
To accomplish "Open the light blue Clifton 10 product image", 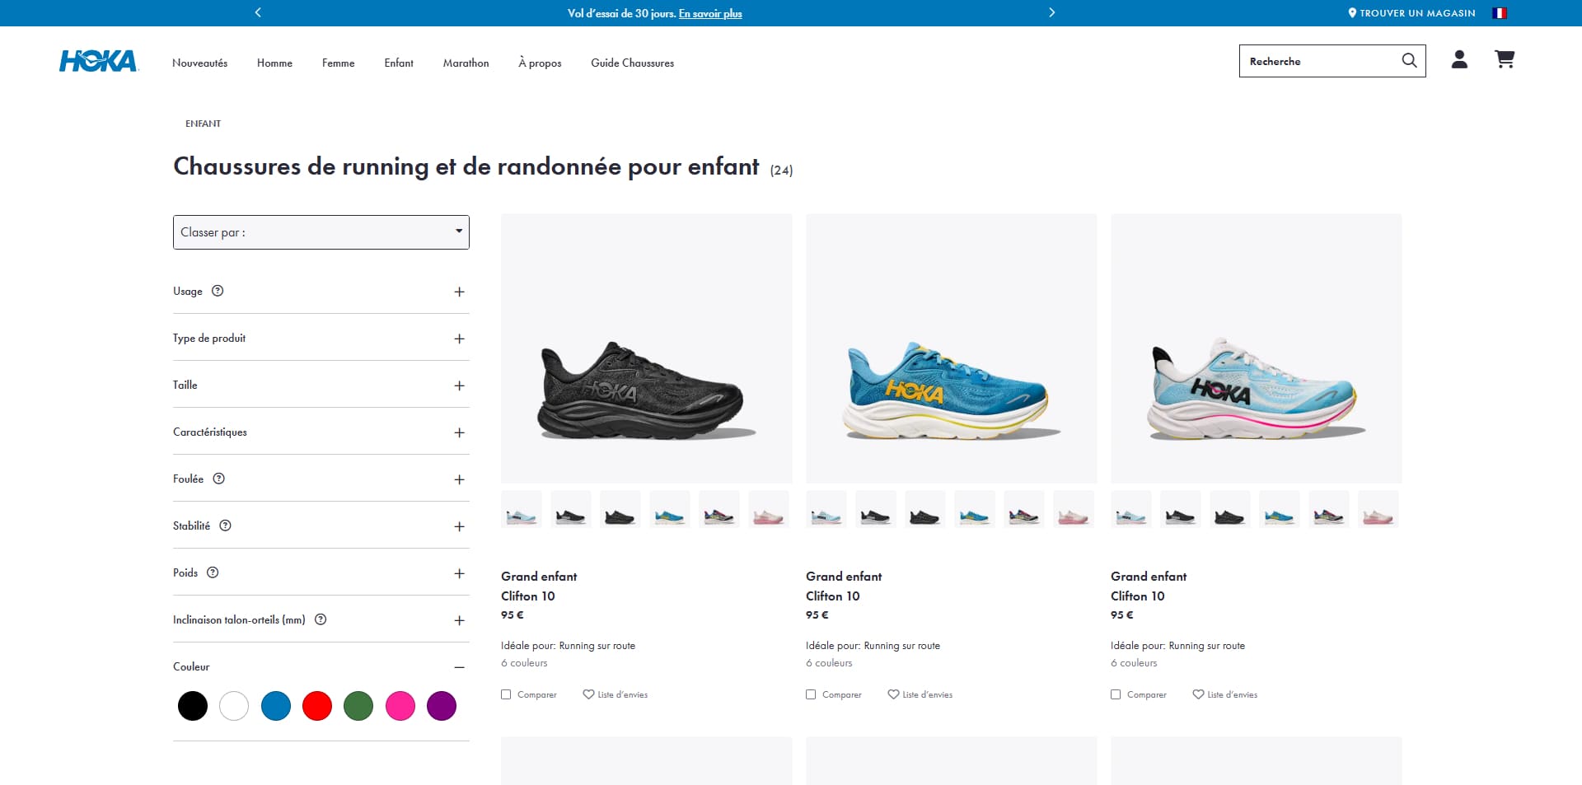I will pyautogui.click(x=1256, y=348).
